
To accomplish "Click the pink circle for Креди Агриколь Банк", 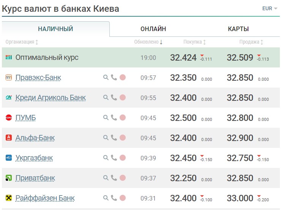I will [x=123, y=97].
